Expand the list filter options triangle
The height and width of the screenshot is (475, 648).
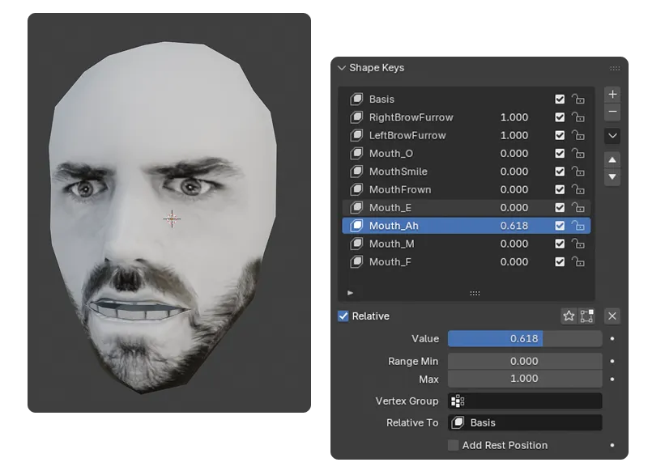tap(350, 293)
